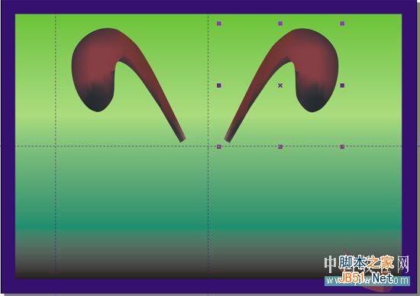Click the middle-right side selection handle
Screen dimensions: 420x296
[x=342, y=85]
